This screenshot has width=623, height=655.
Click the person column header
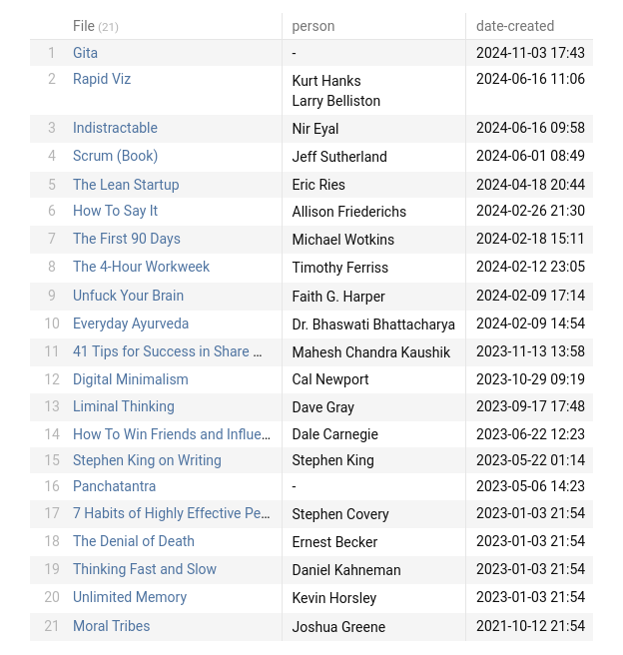[x=313, y=26]
